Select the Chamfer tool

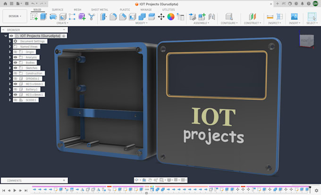[123, 17]
